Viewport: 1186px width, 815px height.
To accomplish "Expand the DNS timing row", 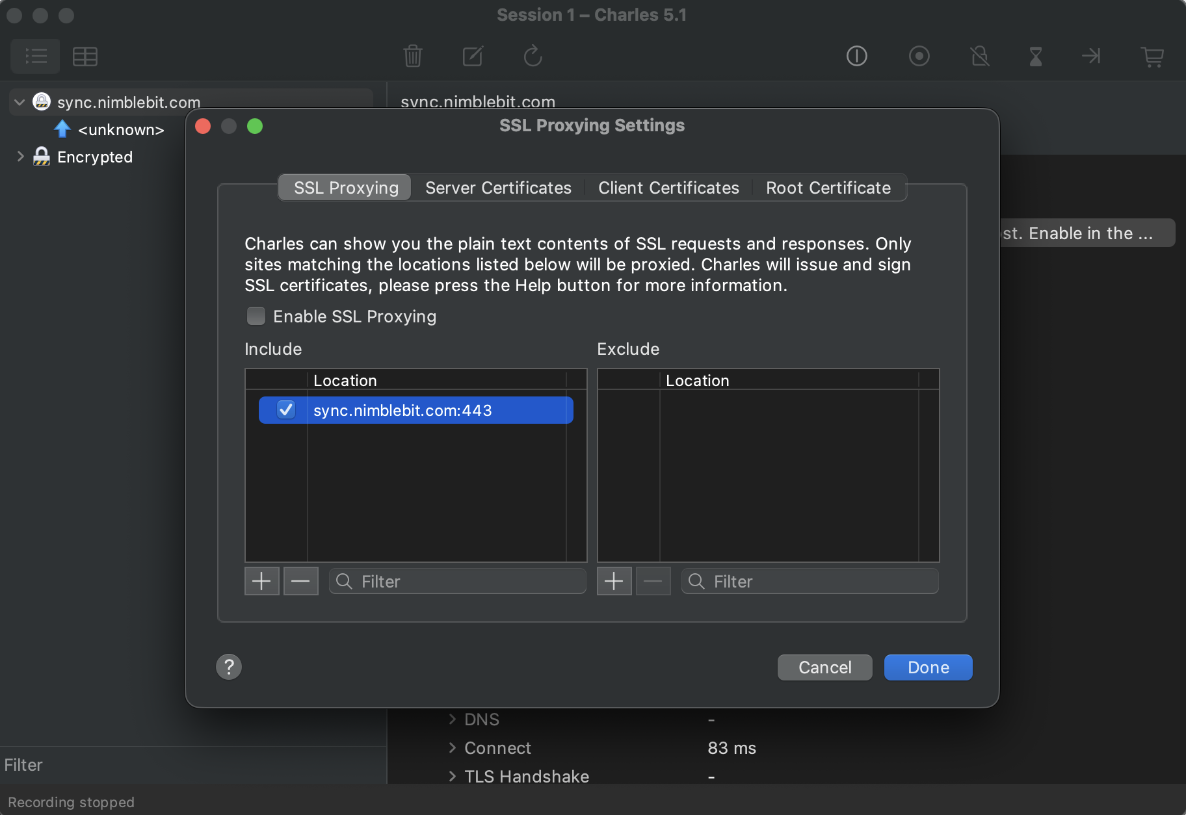I will pyautogui.click(x=453, y=719).
